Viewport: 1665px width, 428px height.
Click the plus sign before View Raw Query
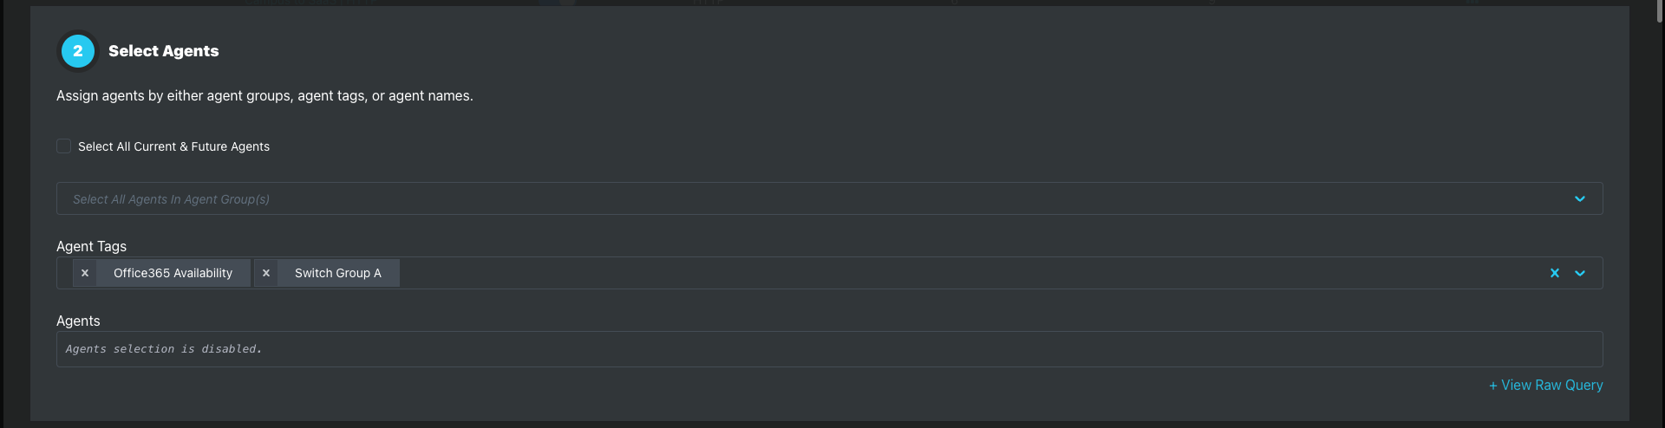coord(1493,386)
